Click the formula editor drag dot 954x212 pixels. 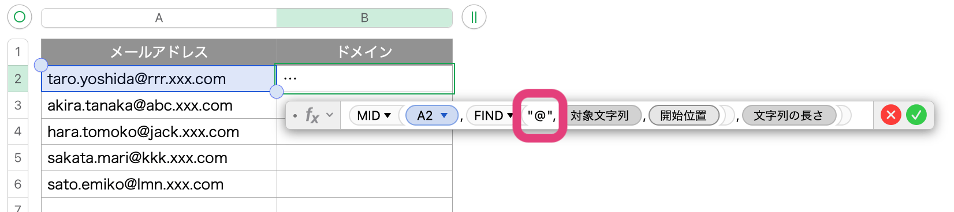[x=295, y=116]
